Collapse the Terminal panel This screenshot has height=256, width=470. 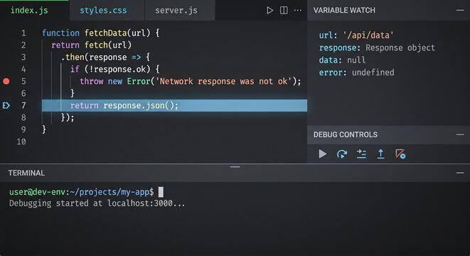coord(460,173)
